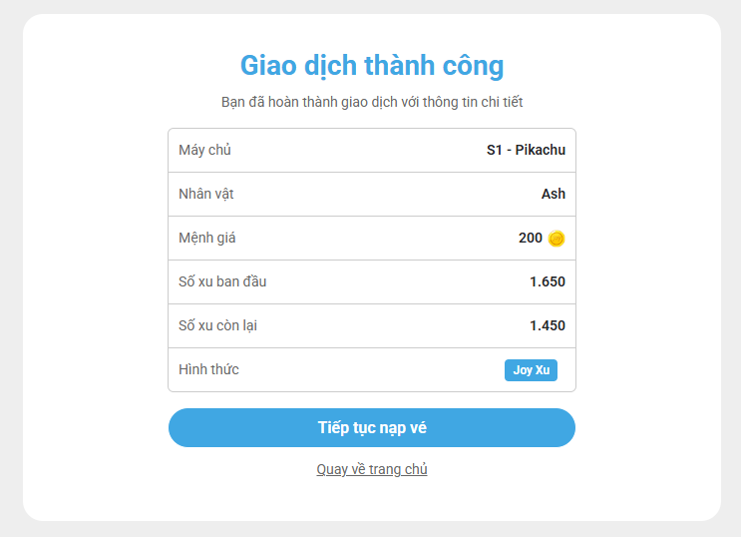
Task: Click the gold coin icon beside 200
Action: (556, 239)
